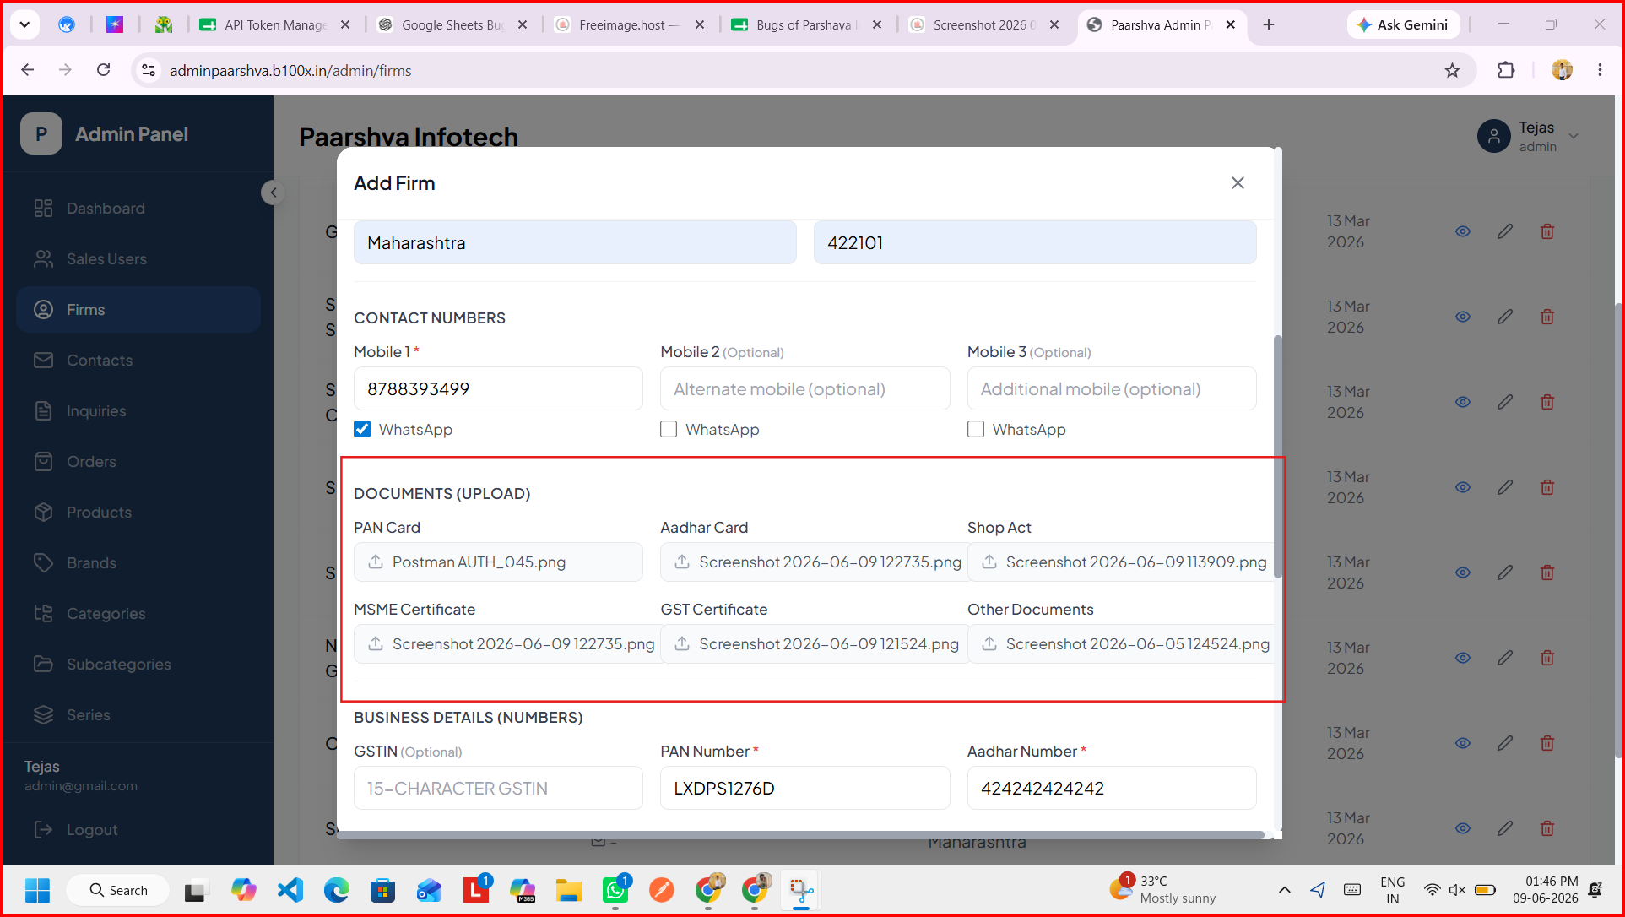Open the tab search dropdown arrow

click(x=24, y=24)
